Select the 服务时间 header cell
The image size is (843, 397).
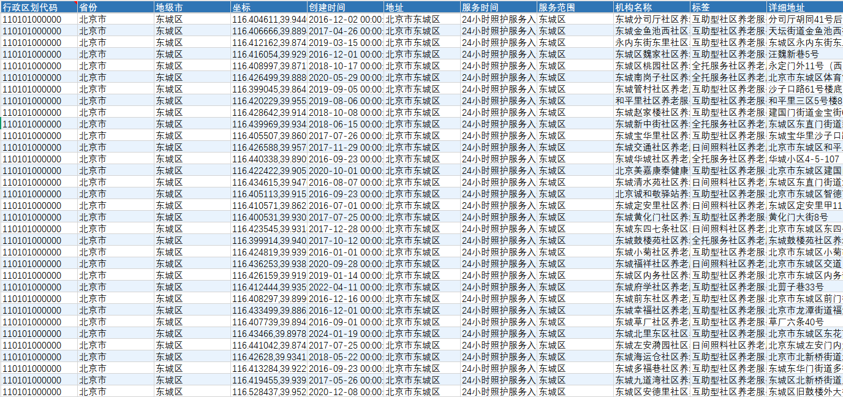(498, 7)
